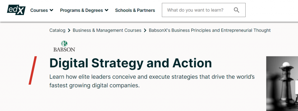Open the Courses menu label
This screenshot has width=298, height=111.
click(x=39, y=10)
